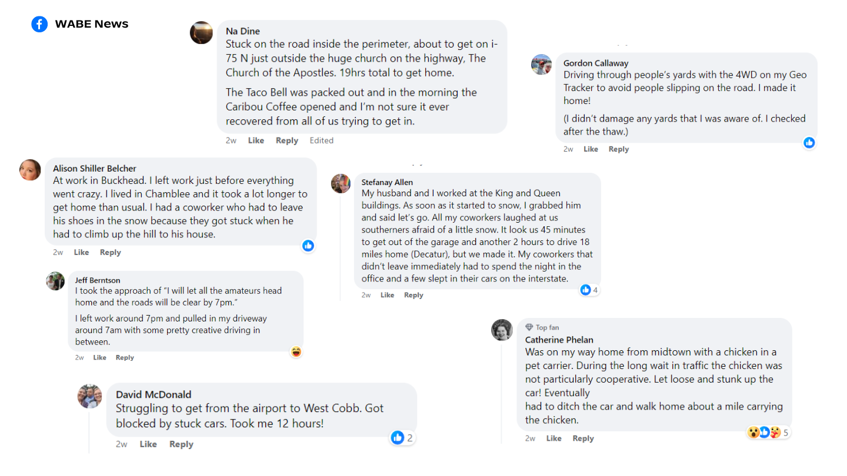The image size is (847, 476).
Task: View the like reaction on Gordon Callaway's comment
Action: 809,142
